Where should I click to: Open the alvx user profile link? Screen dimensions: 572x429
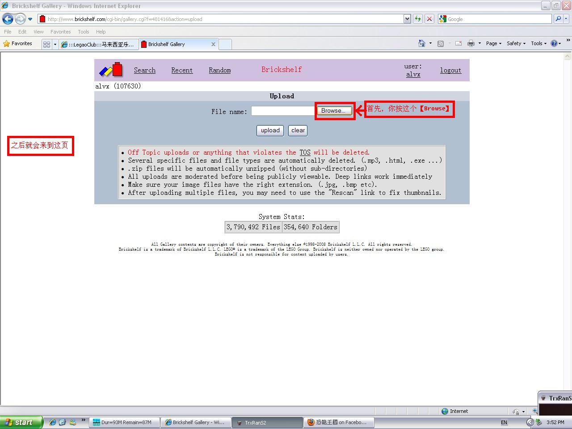click(x=413, y=74)
